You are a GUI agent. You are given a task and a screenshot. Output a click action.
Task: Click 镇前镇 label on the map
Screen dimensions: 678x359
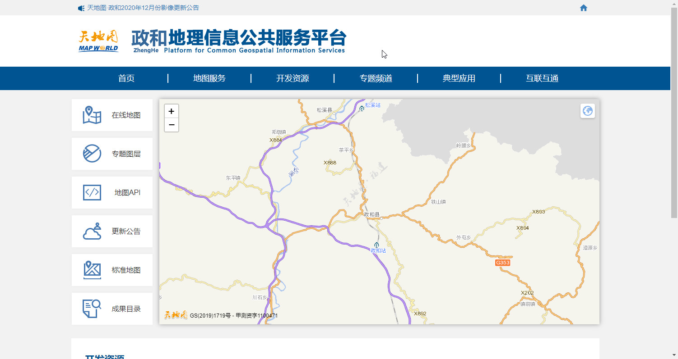(x=528, y=304)
